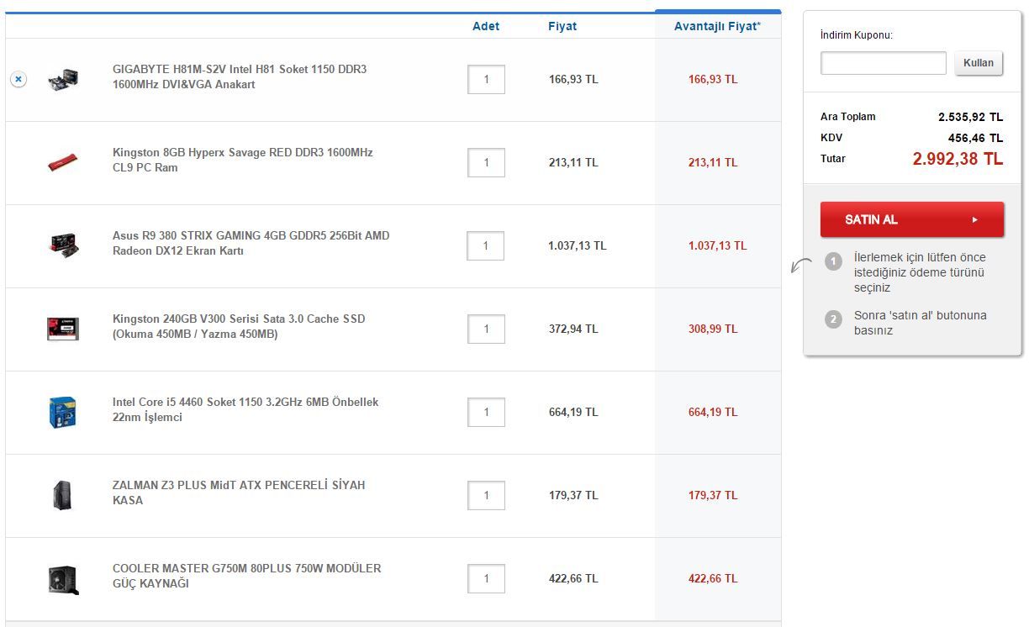Select the Avantajlı Fiyat column header
Image resolution: width=1029 pixels, height=627 pixels.
click(717, 26)
